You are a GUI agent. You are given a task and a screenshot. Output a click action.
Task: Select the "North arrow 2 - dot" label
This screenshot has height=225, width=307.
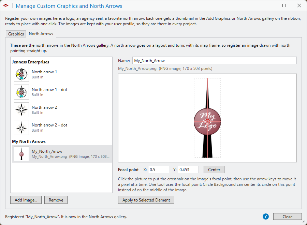pyautogui.click(x=49, y=125)
